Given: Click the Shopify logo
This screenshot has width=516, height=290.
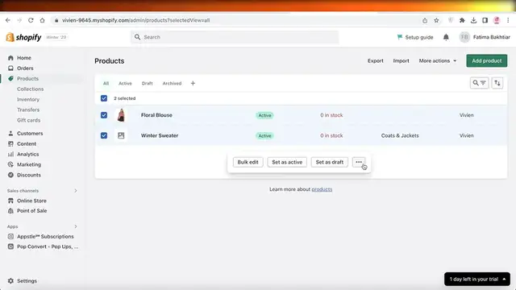Looking at the screenshot, I should [x=23, y=37].
